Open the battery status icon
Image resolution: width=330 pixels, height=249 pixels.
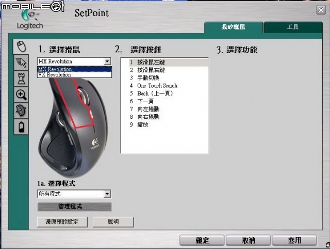coord(21,127)
